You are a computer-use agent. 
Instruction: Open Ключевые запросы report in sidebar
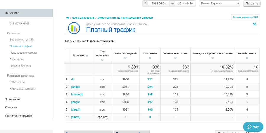(x=22, y=89)
